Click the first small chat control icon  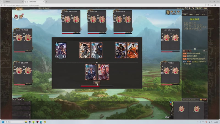coord(204,50)
